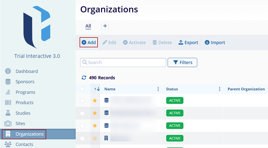Navigate to Studies in sidebar
The image size is (268, 148).
[x=23, y=113]
